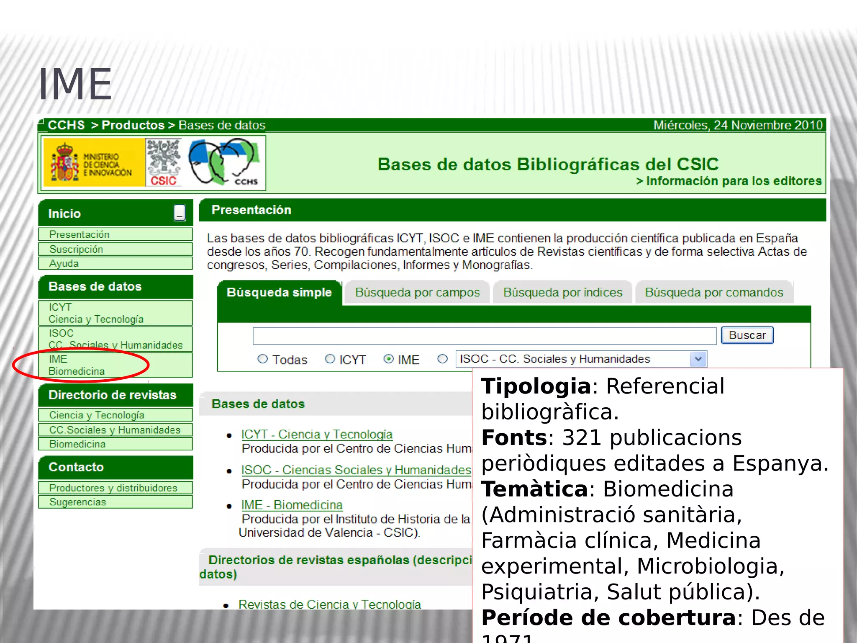Viewport: 857px width, 643px height.
Task: Click inside the search text field
Action: tap(484, 336)
